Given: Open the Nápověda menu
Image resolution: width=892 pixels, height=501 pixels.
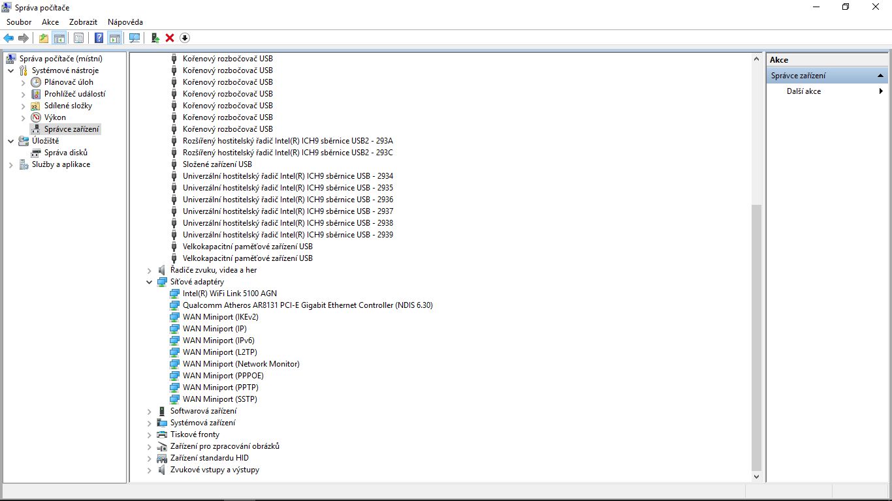Looking at the screenshot, I should [125, 22].
